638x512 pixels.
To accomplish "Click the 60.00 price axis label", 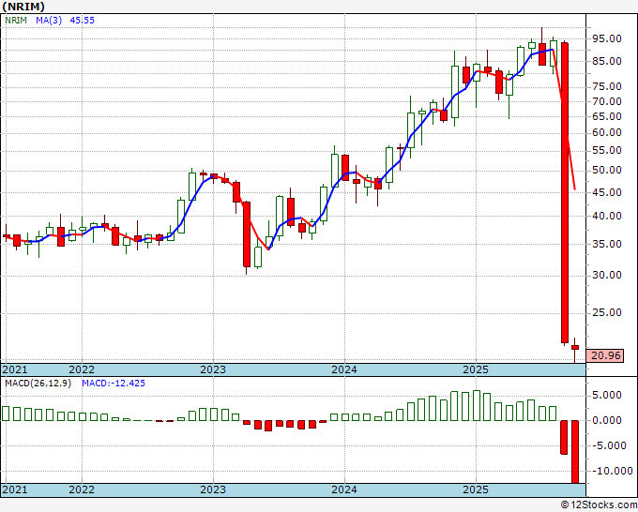I will point(607,133).
